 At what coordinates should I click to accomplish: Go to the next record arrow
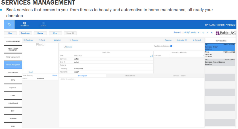coord(207,33)
